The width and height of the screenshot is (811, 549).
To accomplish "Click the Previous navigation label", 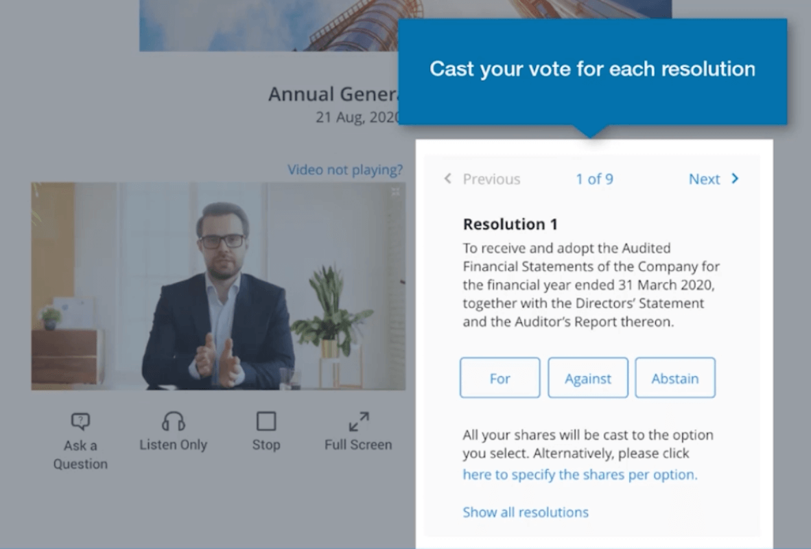I will [491, 178].
